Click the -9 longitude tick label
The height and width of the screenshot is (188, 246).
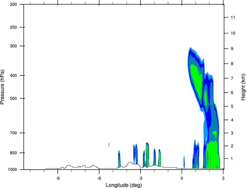[x=58, y=178]
